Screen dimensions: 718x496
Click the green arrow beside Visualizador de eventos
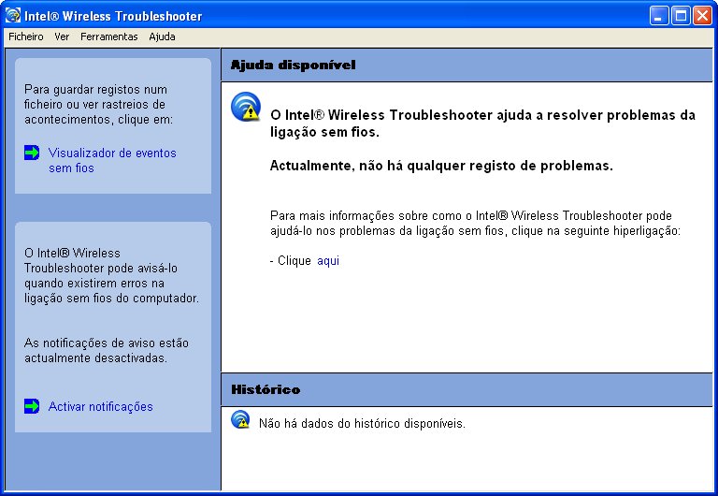point(32,153)
